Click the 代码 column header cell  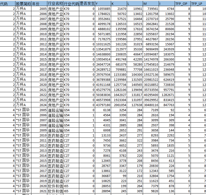point(8,4)
